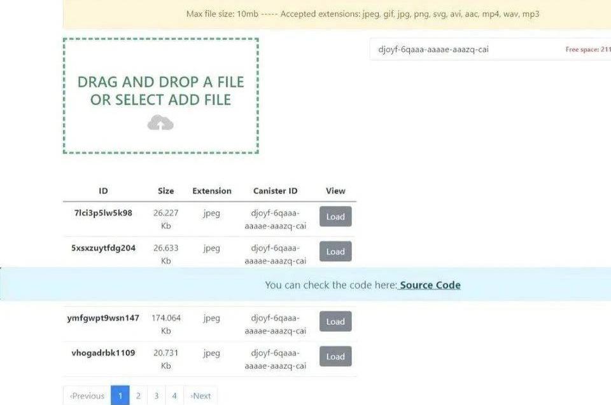Click the ID column header
Screen dimensions: 611x405
103,191
